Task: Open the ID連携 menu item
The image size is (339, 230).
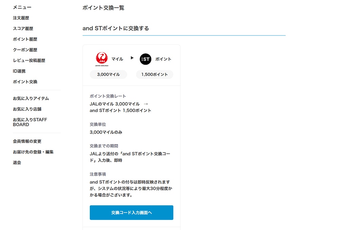Action: (19, 71)
